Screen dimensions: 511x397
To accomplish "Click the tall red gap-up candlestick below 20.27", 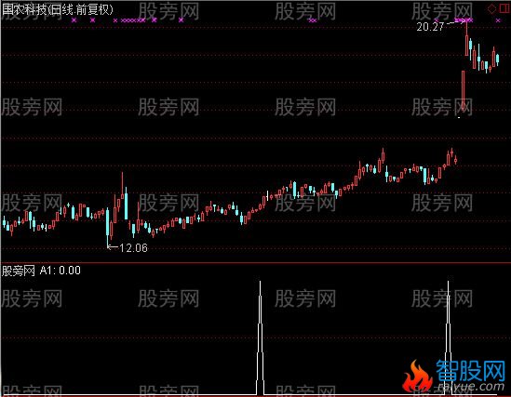I will [463, 90].
